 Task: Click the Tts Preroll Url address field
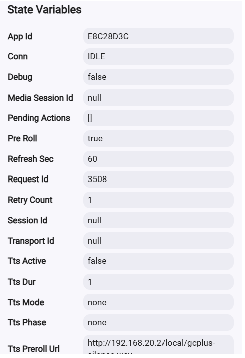click(x=158, y=345)
